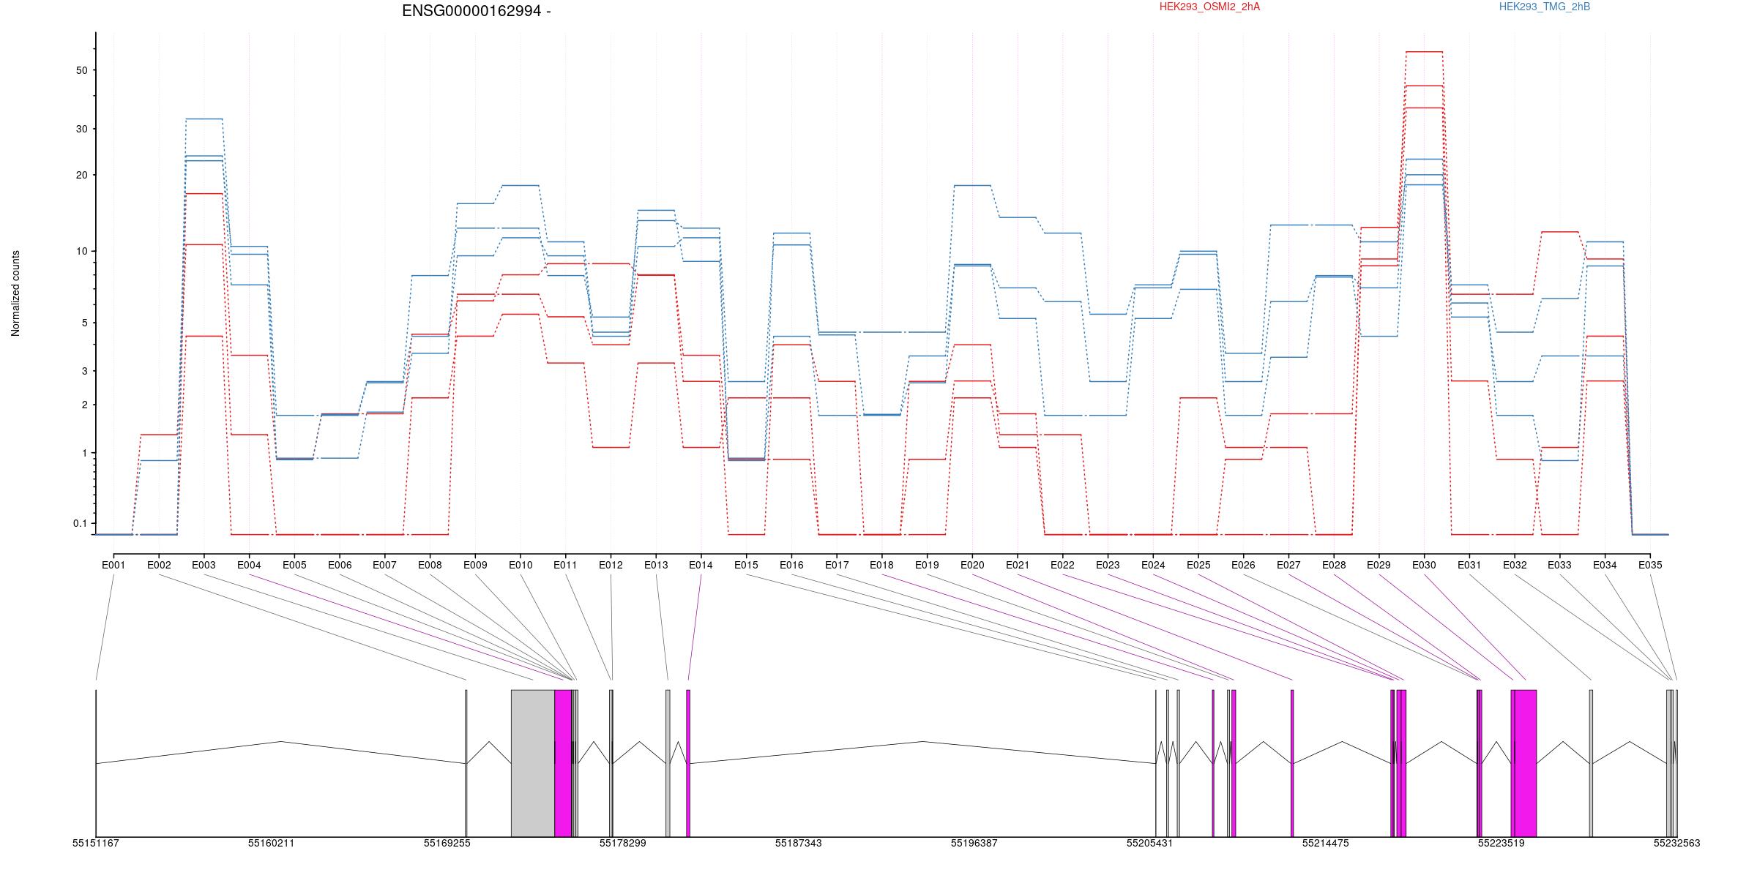
Task: Click genomic coordinate 55187343
Action: 799,844
